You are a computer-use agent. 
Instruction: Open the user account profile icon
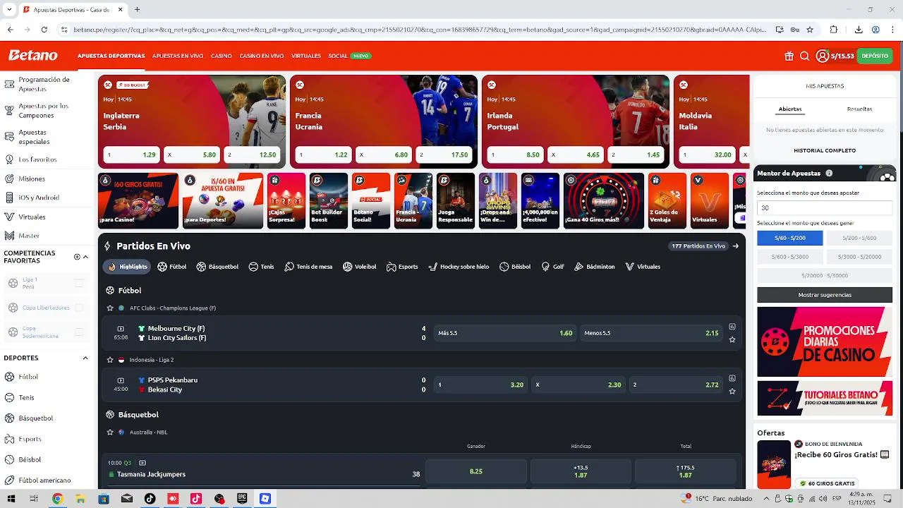click(822, 56)
